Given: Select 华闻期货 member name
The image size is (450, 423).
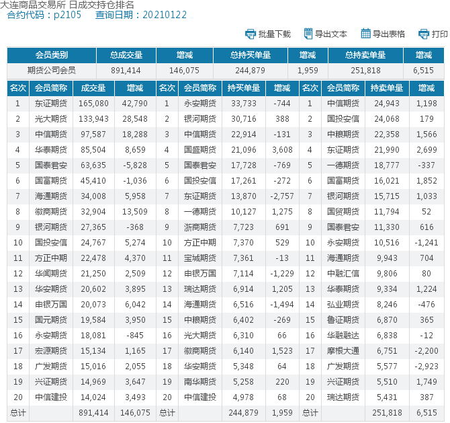Looking at the screenshot, I should (51, 274).
